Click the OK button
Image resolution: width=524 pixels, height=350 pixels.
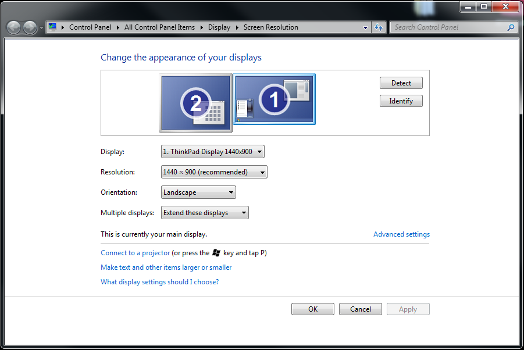[x=313, y=309]
